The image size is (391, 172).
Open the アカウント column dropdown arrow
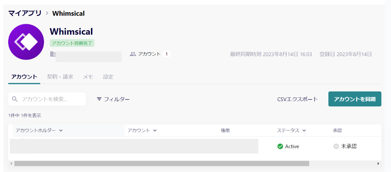[155, 130]
